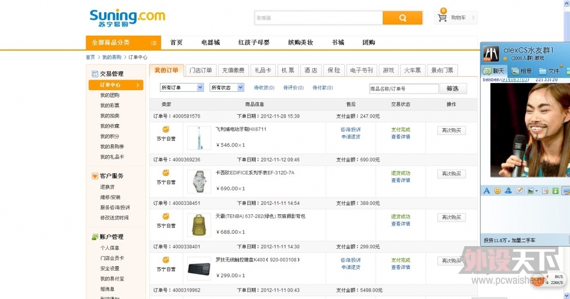Click the 筛选 filter button
The image size is (570, 299).
tap(452, 89)
